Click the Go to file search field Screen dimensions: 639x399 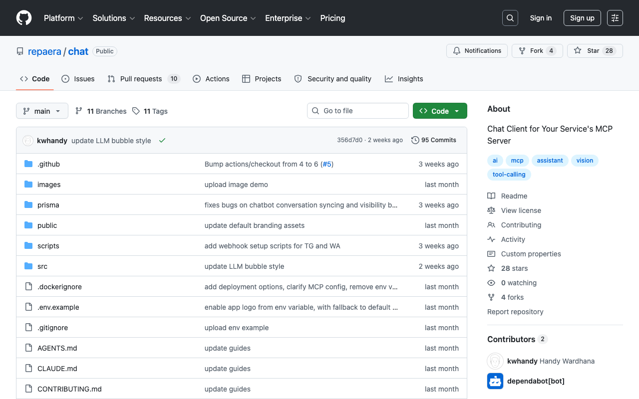point(358,111)
